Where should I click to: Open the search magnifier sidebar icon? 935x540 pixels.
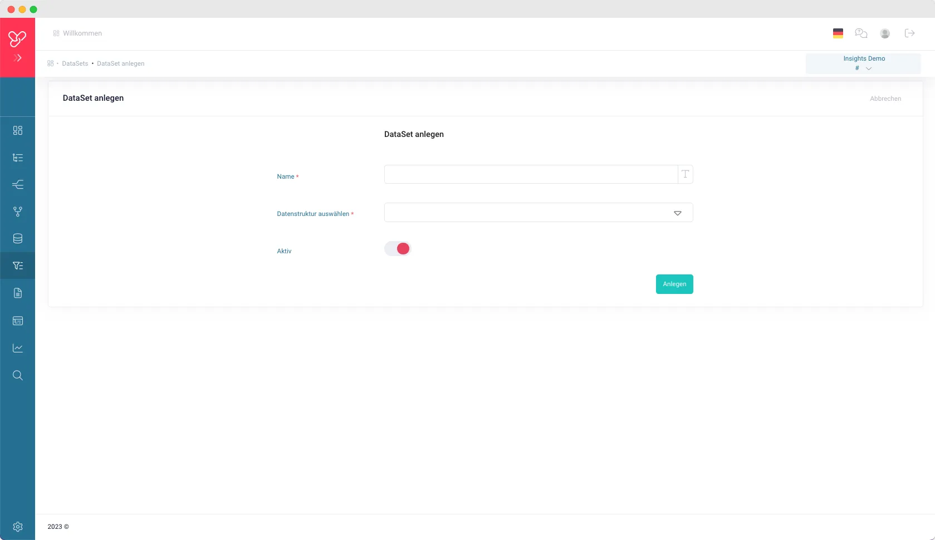pyautogui.click(x=18, y=375)
